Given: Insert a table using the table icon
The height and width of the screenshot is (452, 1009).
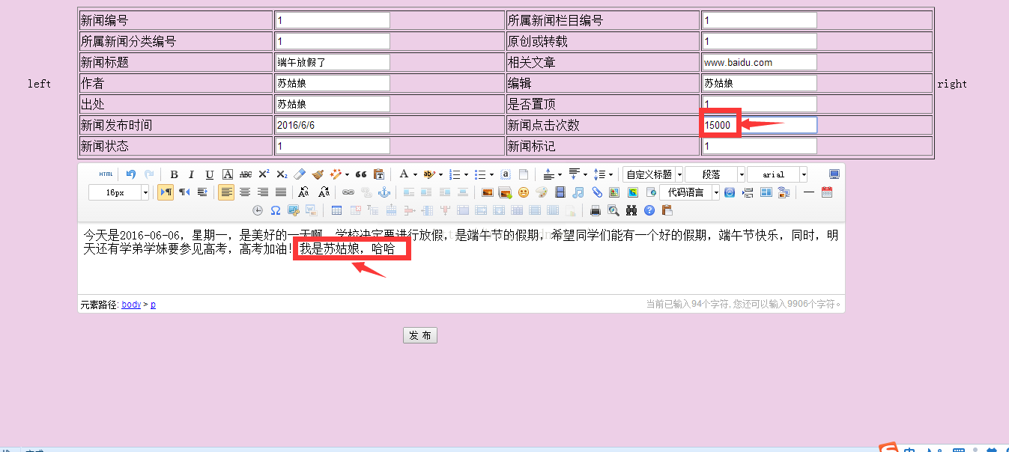Looking at the screenshot, I should click(x=336, y=210).
